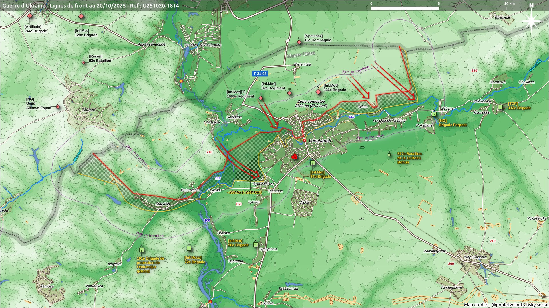Click the 128e Brigade red diamond marker
This screenshot has width=549, height=308.
coord(81,17)
